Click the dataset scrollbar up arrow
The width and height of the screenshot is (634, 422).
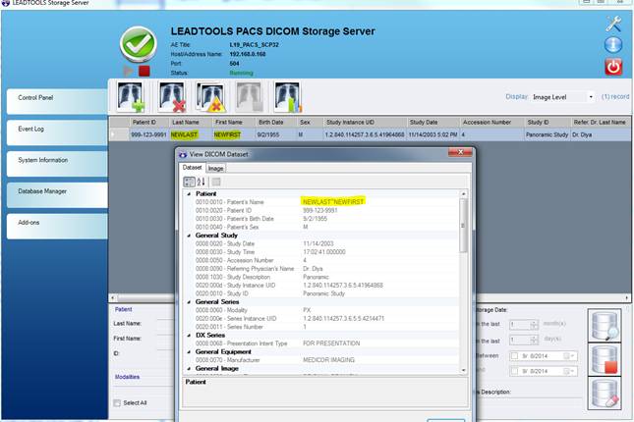[463, 194]
